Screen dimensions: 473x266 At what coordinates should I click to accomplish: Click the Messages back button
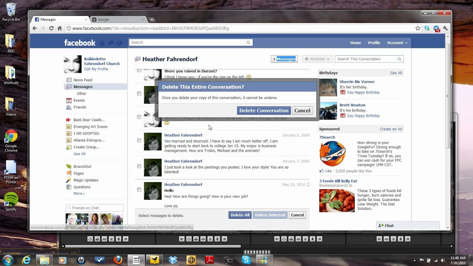click(x=285, y=59)
